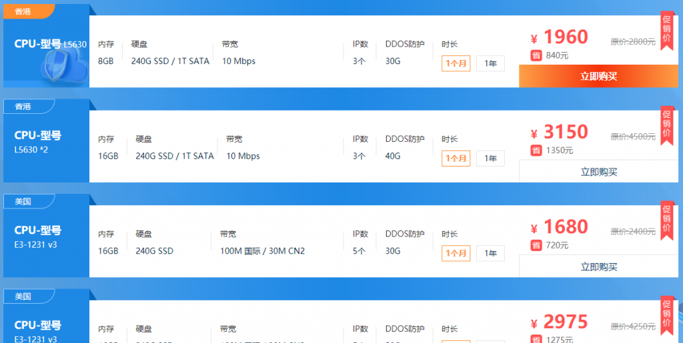This screenshot has height=343, width=683.
Task: Select 1个月 for the 8GB L5630 plan
Action: (456, 63)
